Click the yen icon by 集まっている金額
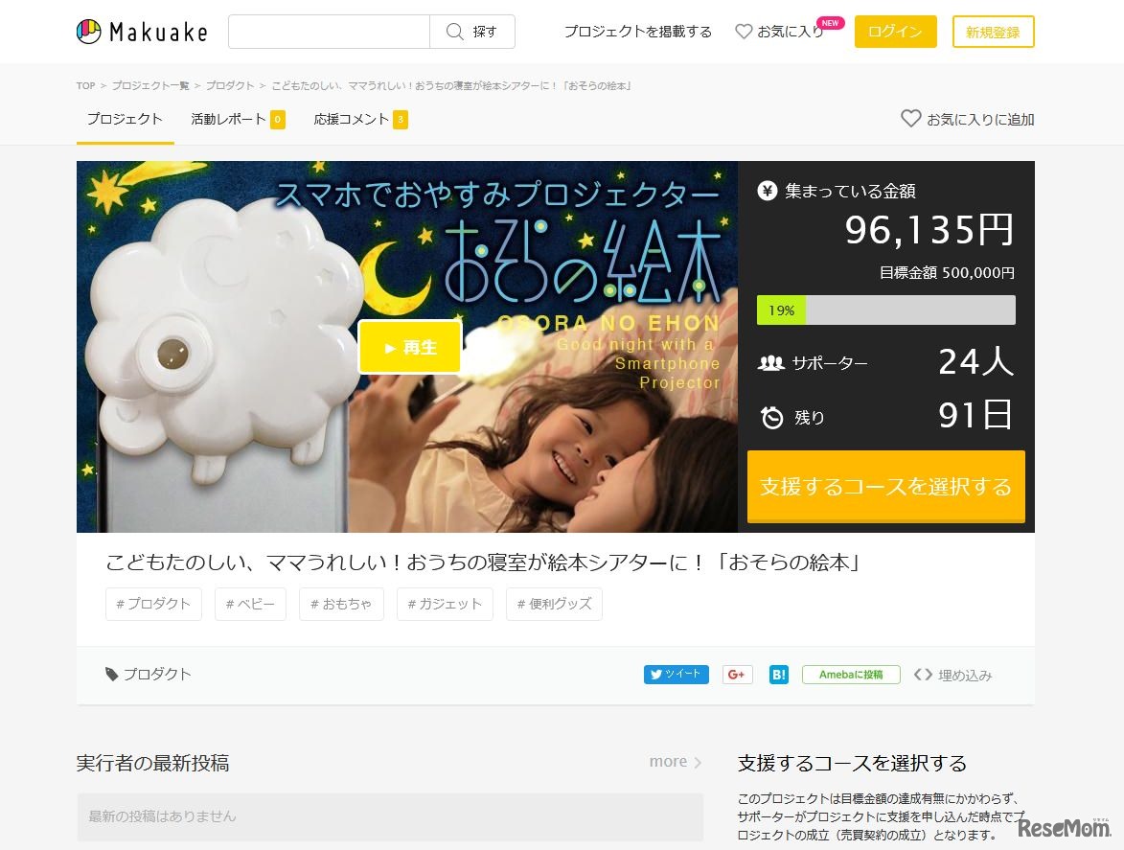Viewport: 1124px width, 850px height. pyautogui.click(x=767, y=191)
